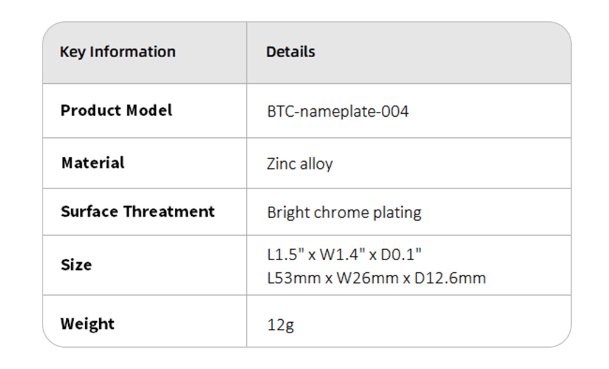
Task: Click the millimeter dimensions line starting L53mm
Action: point(376,278)
